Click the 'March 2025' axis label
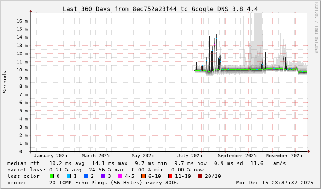321x189 pixels. click(x=96, y=156)
